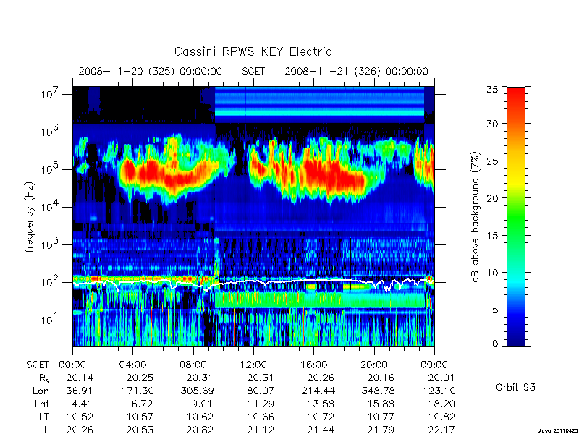Image resolution: width=579 pixels, height=434 pixels.
Task: Click the Lon value '214.44'
Action: (x=317, y=391)
